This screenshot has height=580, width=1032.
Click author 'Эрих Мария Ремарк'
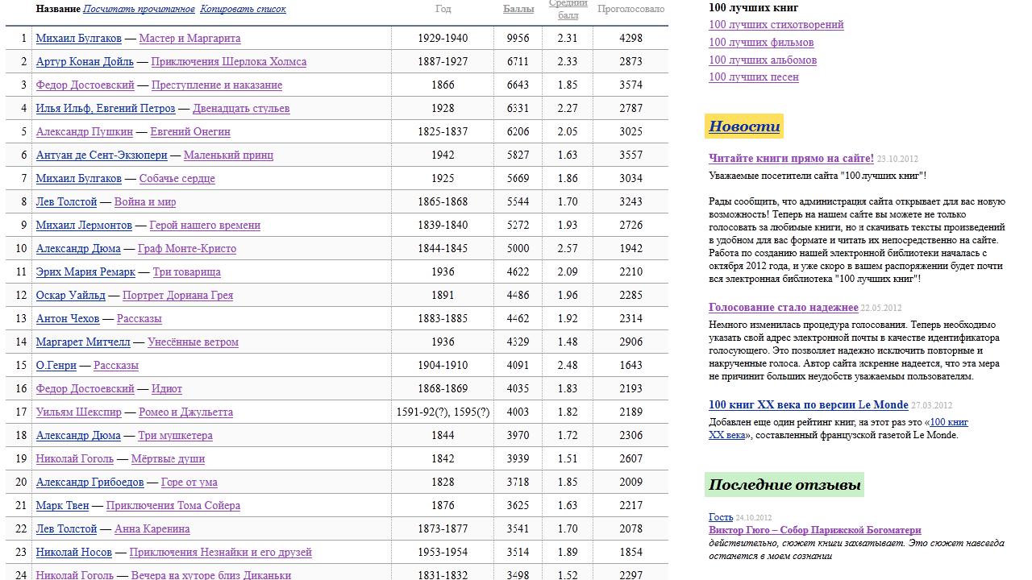pos(85,271)
